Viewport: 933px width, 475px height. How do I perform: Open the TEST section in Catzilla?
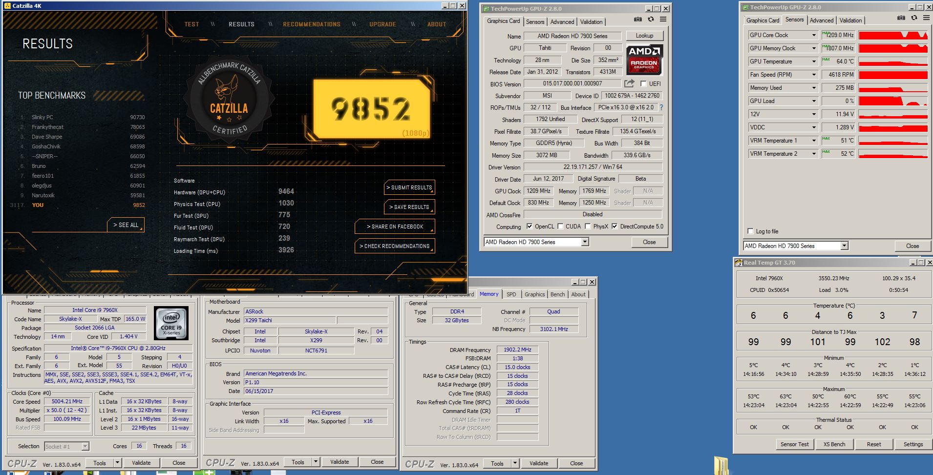191,24
